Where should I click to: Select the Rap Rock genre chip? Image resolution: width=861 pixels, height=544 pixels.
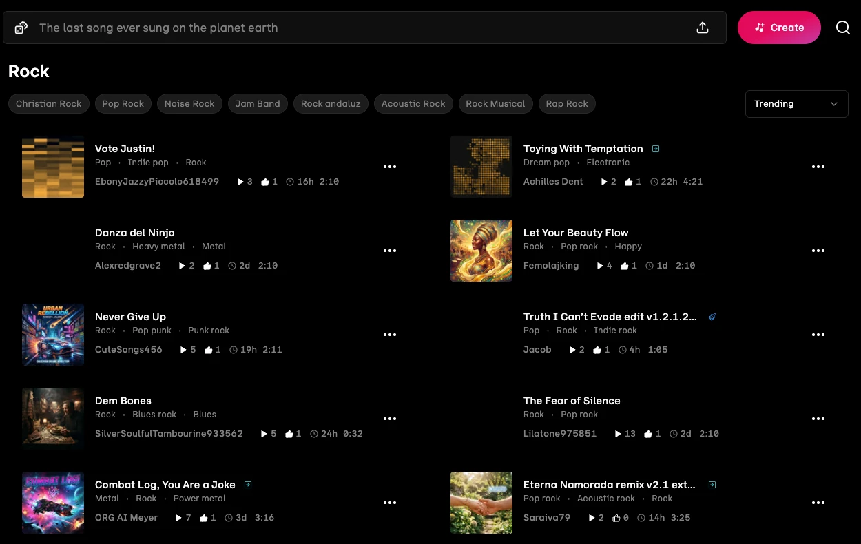click(x=567, y=104)
